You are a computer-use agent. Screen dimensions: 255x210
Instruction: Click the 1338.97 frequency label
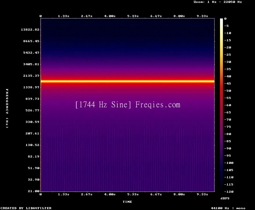pyautogui.click(x=31, y=87)
